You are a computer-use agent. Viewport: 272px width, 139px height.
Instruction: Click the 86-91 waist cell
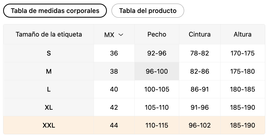point(200,89)
